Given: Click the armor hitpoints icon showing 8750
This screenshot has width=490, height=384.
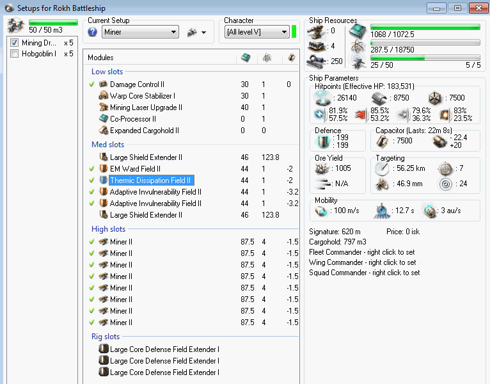Looking at the screenshot, I should point(379,98).
